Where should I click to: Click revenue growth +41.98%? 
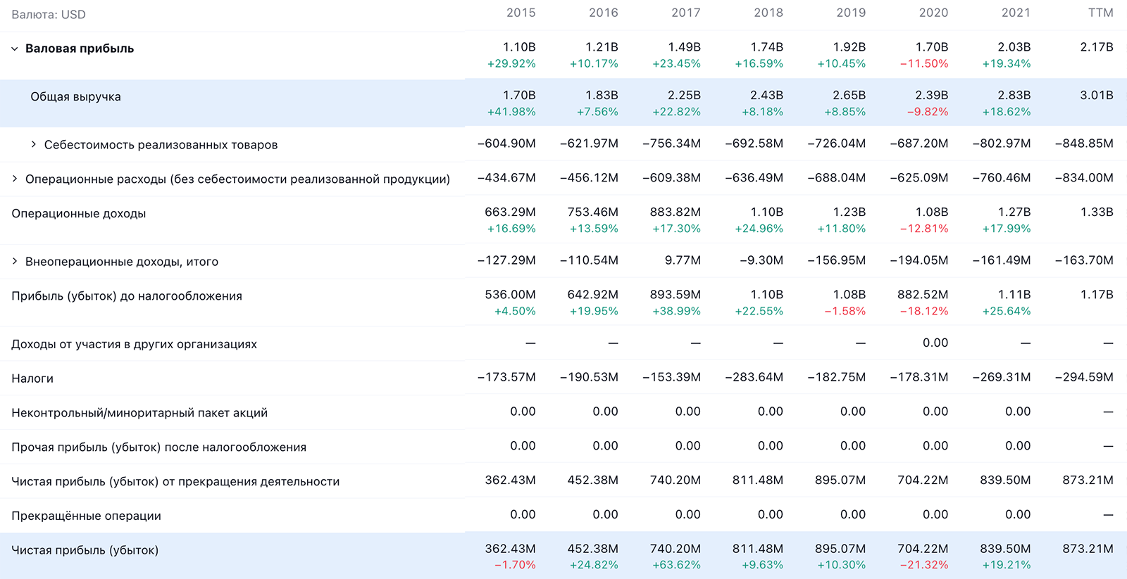click(x=511, y=112)
